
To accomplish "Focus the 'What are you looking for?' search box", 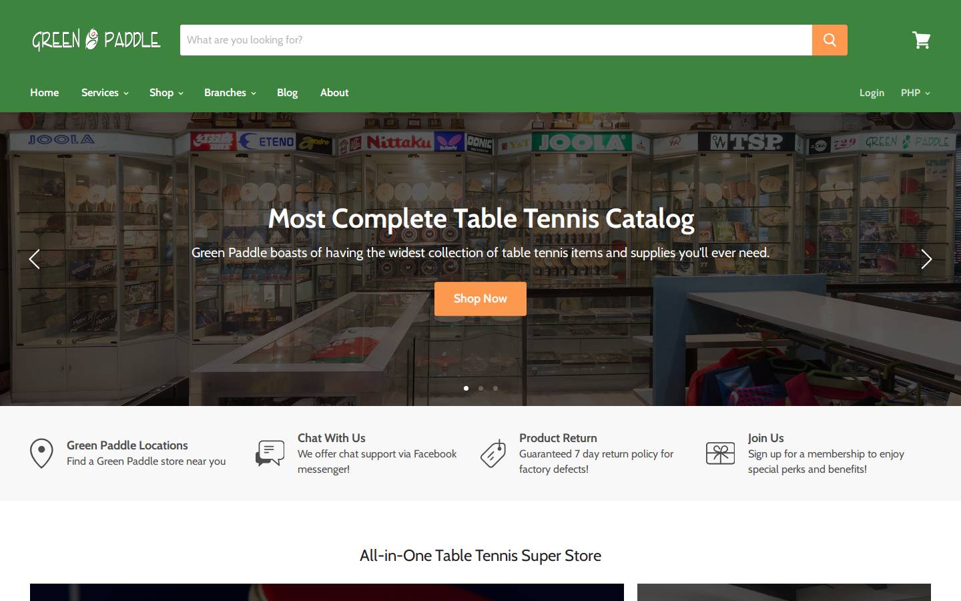I will (x=496, y=40).
